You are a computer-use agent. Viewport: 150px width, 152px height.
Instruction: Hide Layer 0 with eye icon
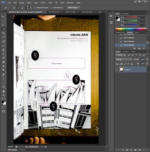117,69
